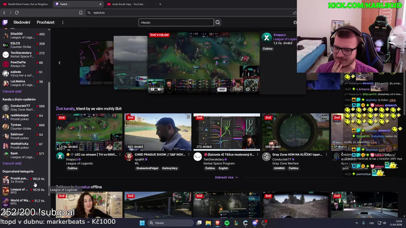Reload the browser page
The width and height of the screenshot is (406, 228).
point(17,13)
